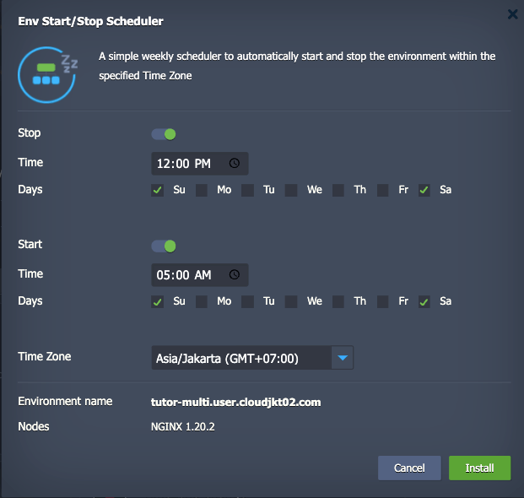The image size is (524, 498).
Task: Uncheck Su in Start days
Action: pos(157,302)
